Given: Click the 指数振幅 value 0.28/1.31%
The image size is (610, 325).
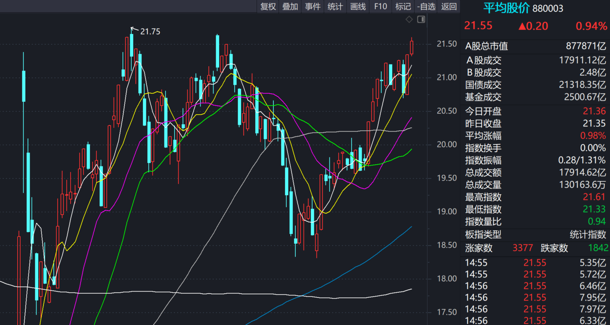Looking at the screenshot, I should (x=582, y=160).
